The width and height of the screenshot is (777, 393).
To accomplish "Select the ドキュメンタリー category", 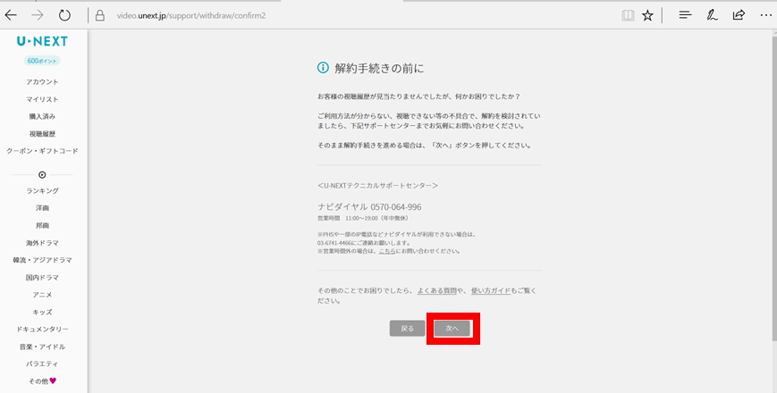I will coord(42,330).
